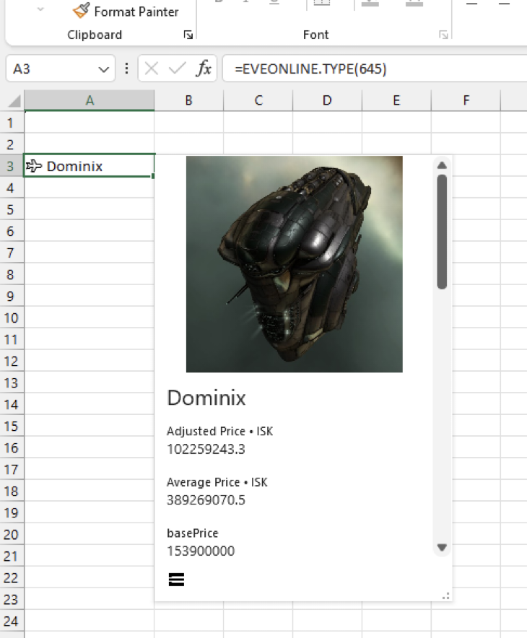The height and width of the screenshot is (638, 527).
Task: Click the Format Painter button
Action: (126, 12)
